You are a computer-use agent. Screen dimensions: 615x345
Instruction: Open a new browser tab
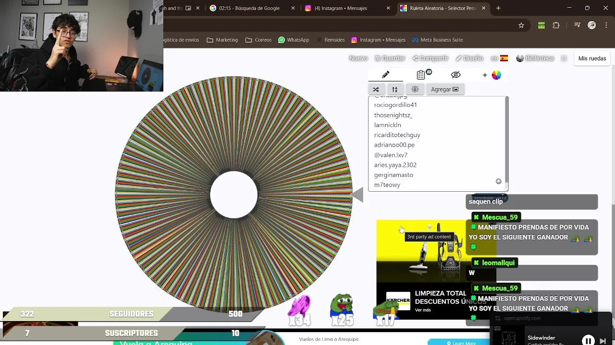[498, 8]
